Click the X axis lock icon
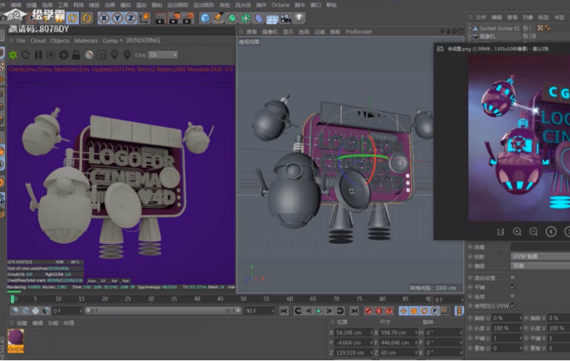 [104, 17]
